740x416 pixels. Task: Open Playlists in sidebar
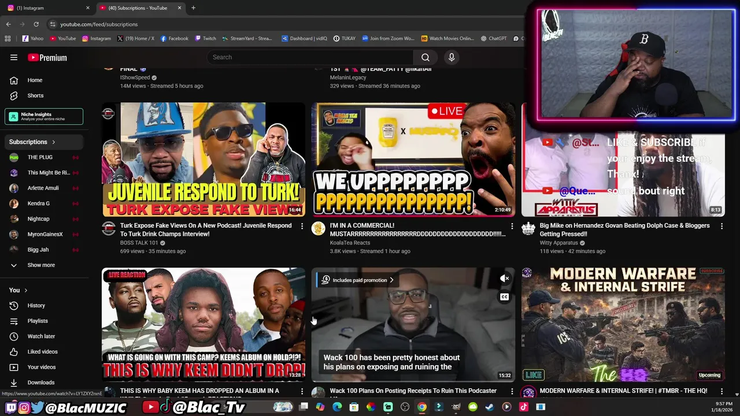(x=44, y=321)
